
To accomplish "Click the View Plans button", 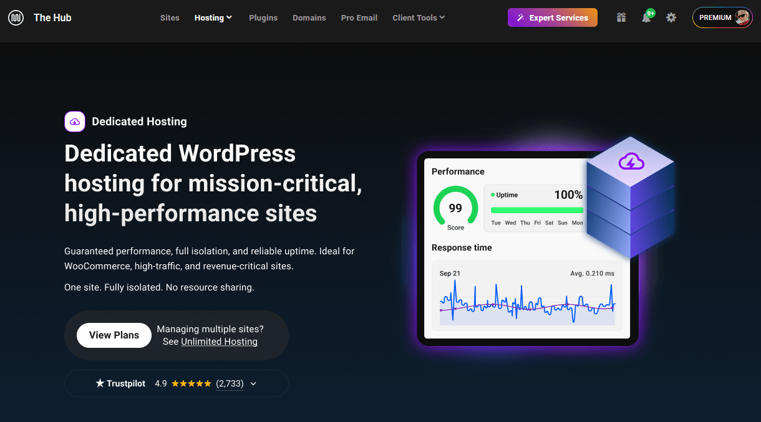I will (x=114, y=335).
